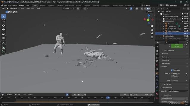Cancel the Anim Player in status bar
This screenshot has height=106, width=190.
[x=89, y=105]
